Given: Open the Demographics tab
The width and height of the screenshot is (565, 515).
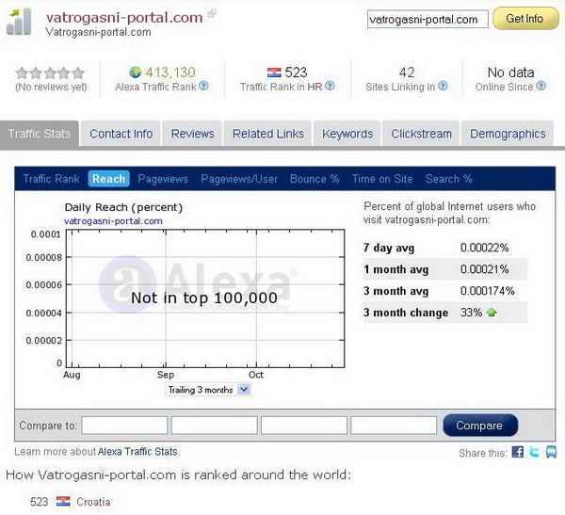Looking at the screenshot, I should click(x=508, y=134).
